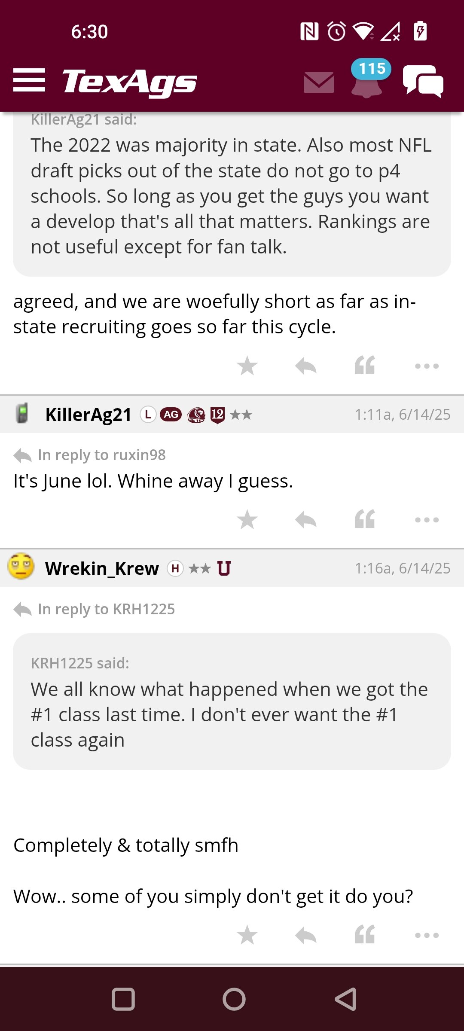Open the hamburger navigation menu
Screen dimensions: 464x1031
tap(29, 80)
